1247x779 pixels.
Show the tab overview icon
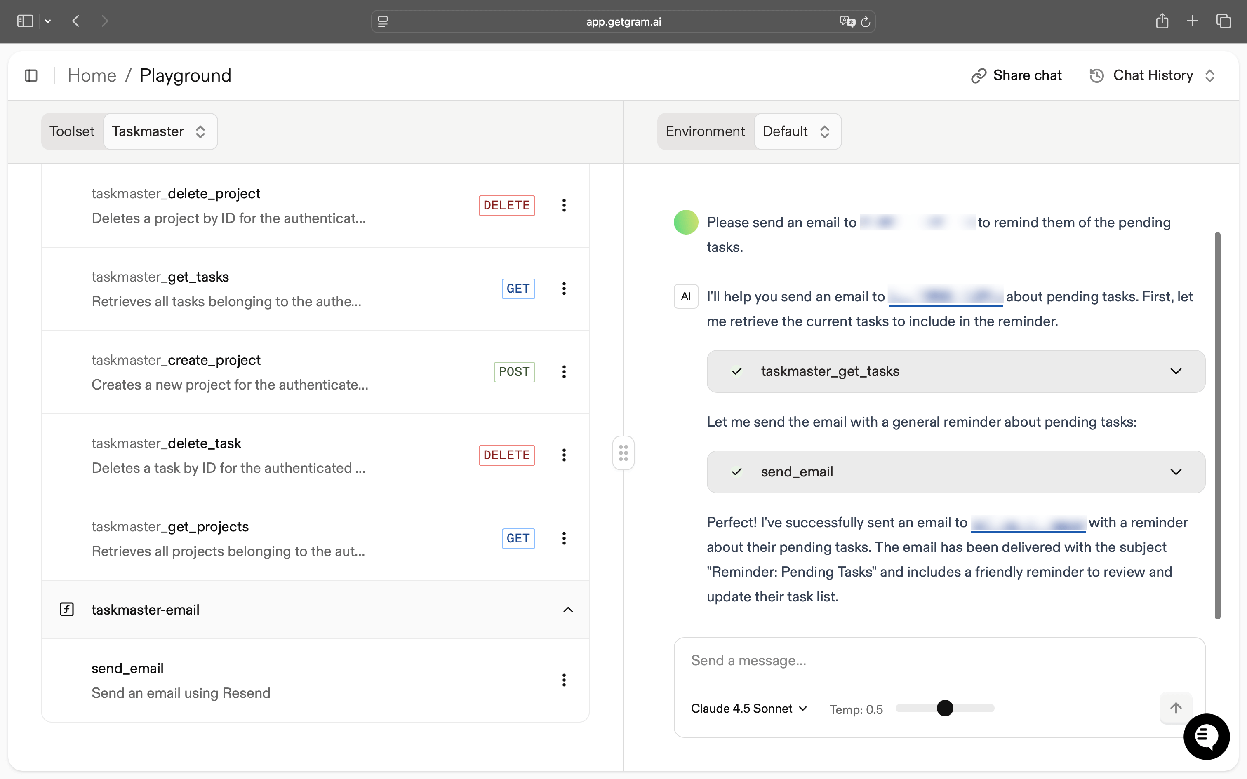[1224, 21]
